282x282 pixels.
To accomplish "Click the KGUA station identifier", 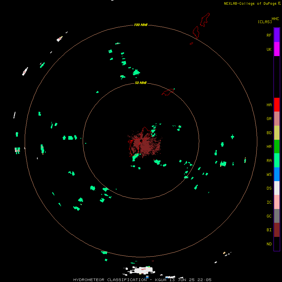I will [x=161, y=280].
